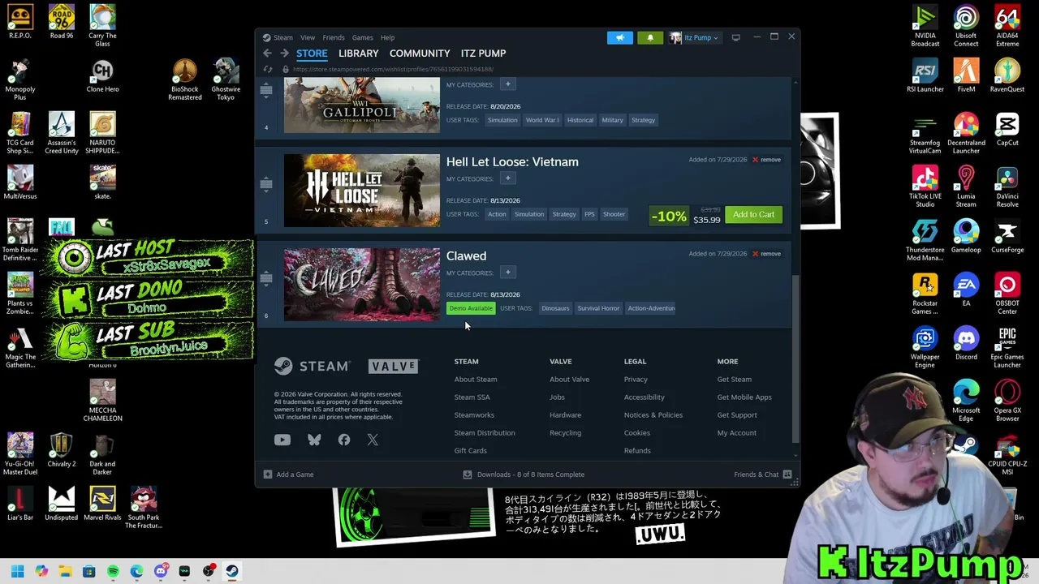Open the Steam X social icon

(x=373, y=440)
